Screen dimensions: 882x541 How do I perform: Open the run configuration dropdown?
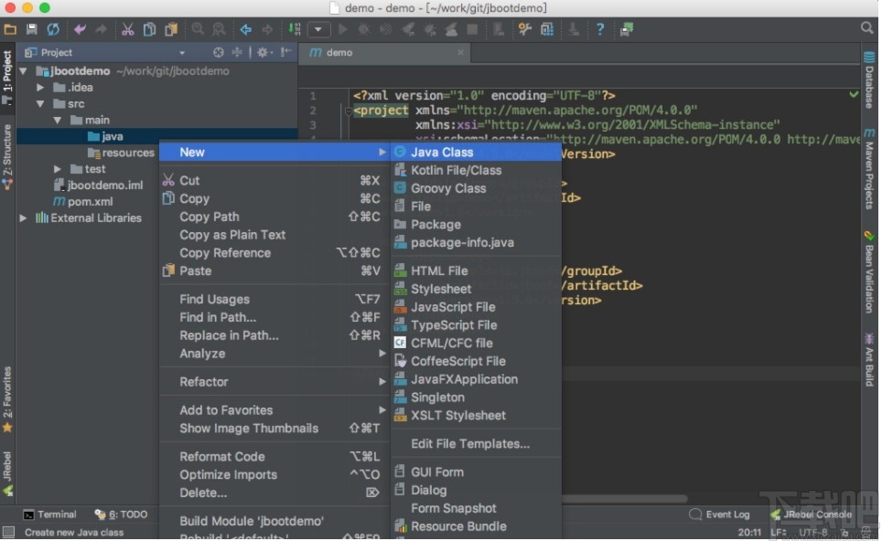(318, 29)
